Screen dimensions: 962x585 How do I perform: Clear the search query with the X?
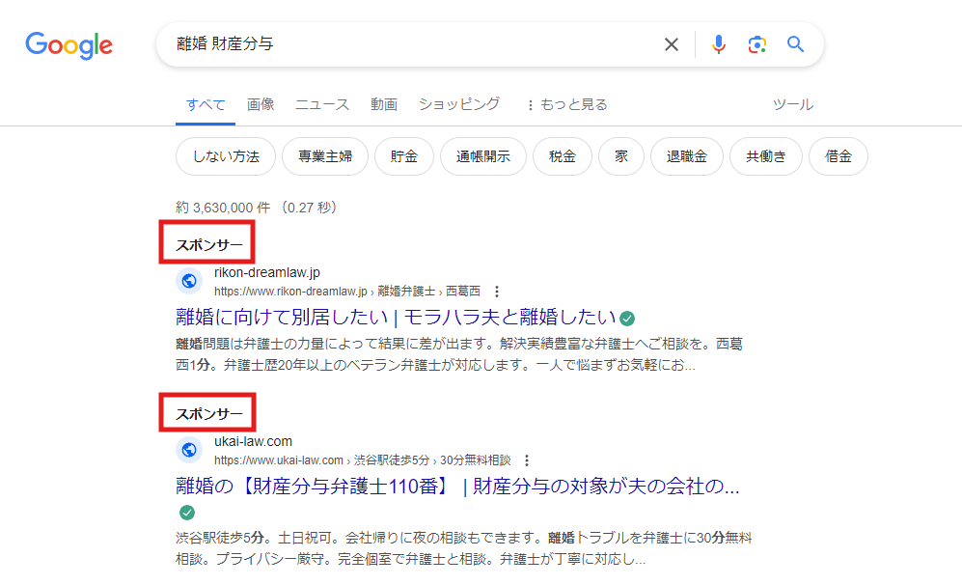pos(672,44)
